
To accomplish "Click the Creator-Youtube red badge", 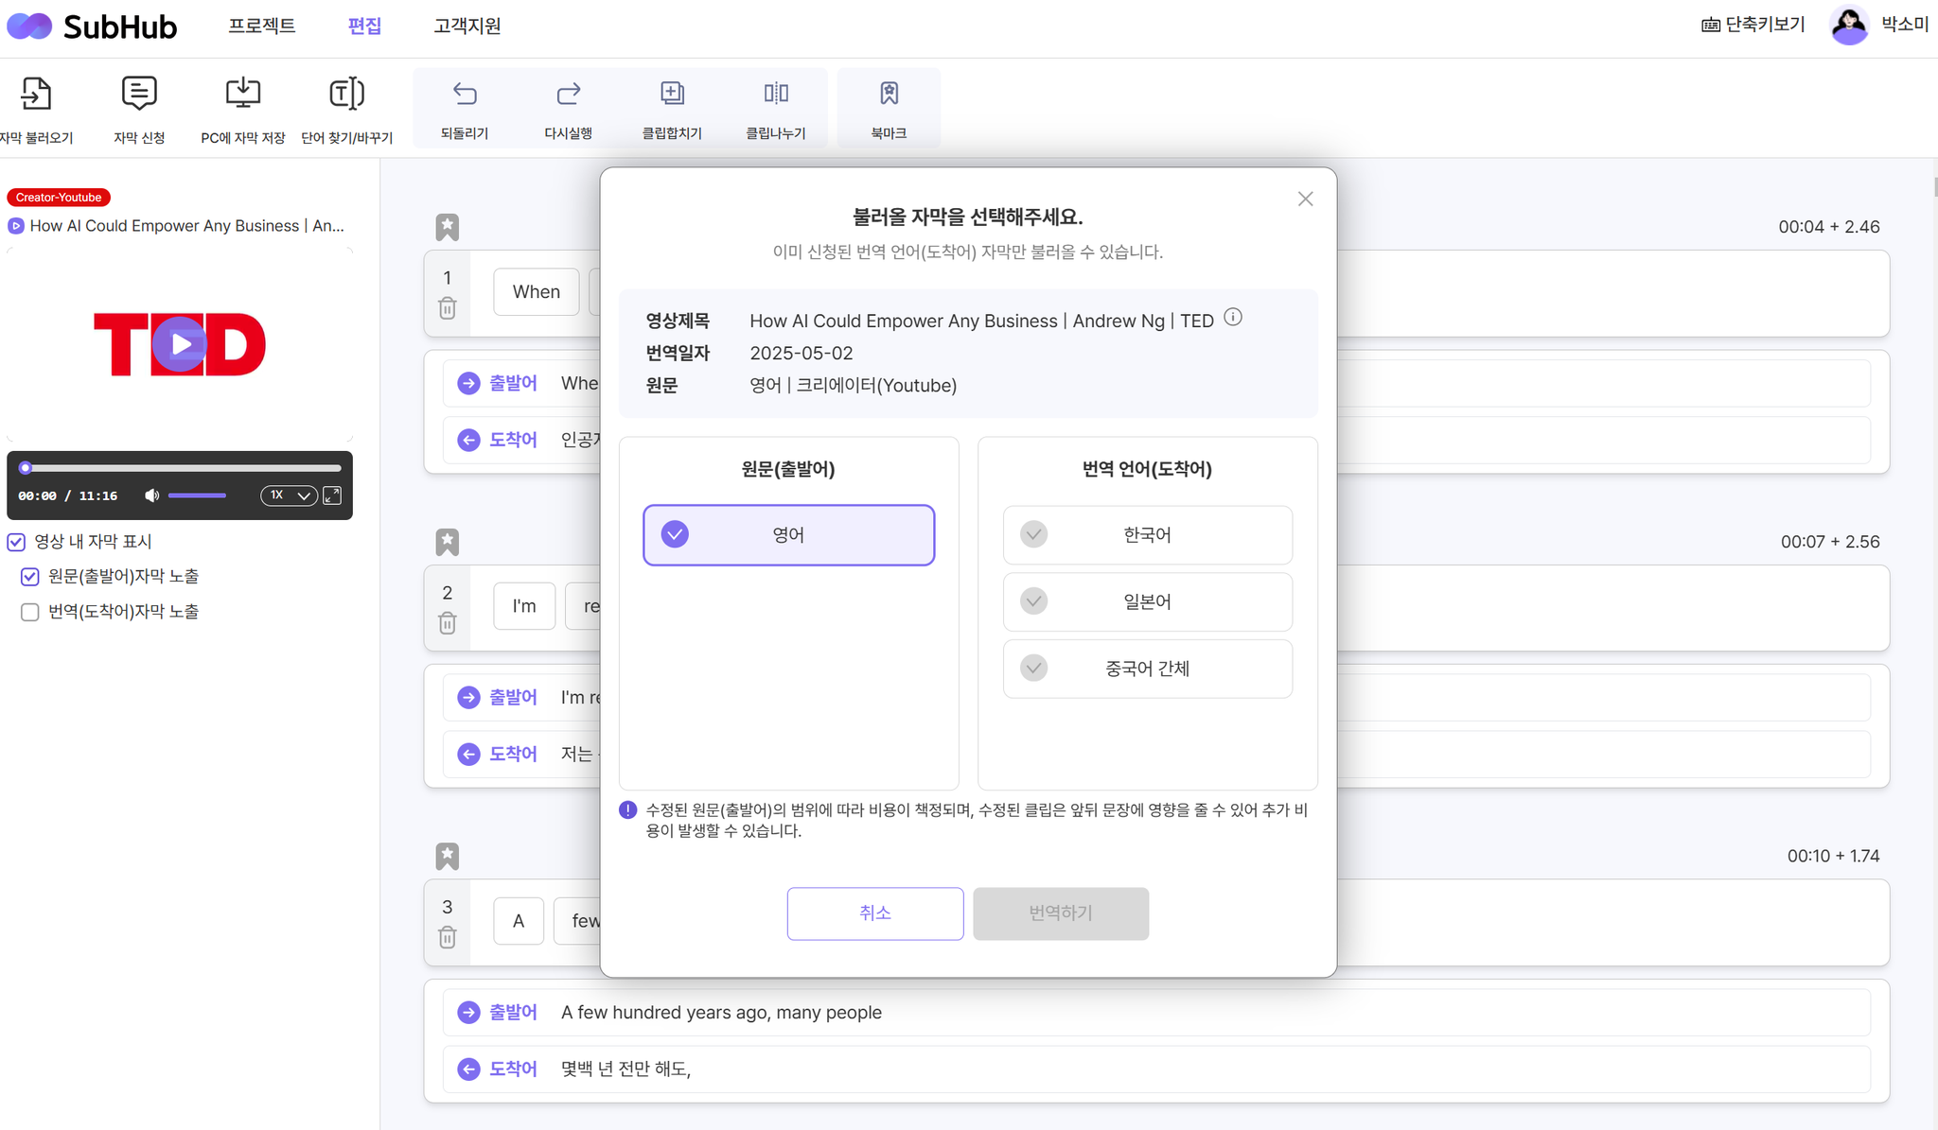I will click(x=59, y=198).
